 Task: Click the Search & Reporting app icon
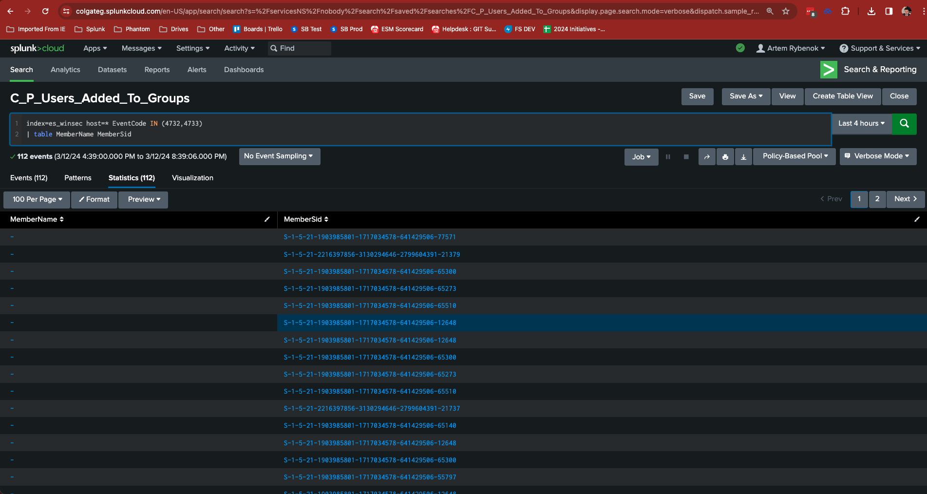[829, 70]
